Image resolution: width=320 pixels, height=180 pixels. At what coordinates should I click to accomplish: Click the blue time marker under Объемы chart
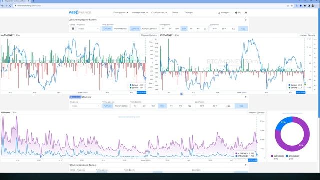pyautogui.click(x=252, y=160)
